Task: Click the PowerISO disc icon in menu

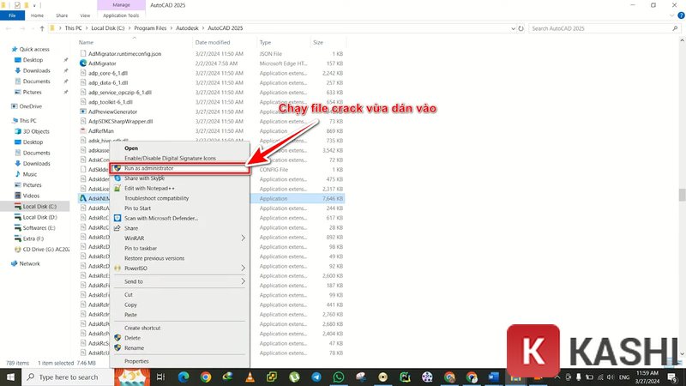Action: click(x=117, y=268)
